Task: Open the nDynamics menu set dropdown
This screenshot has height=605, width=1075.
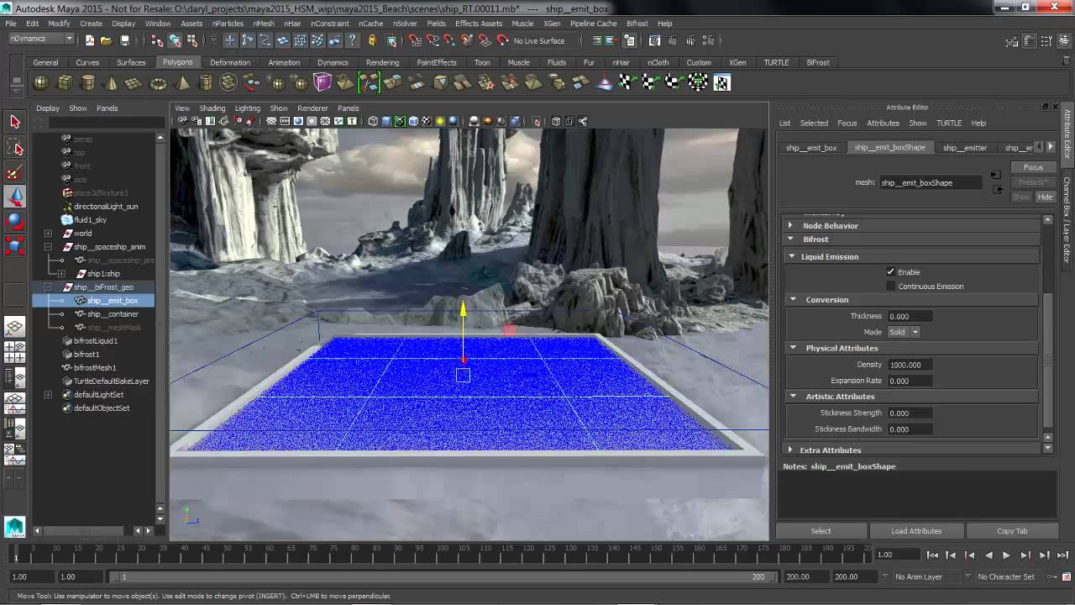Action: [40, 39]
